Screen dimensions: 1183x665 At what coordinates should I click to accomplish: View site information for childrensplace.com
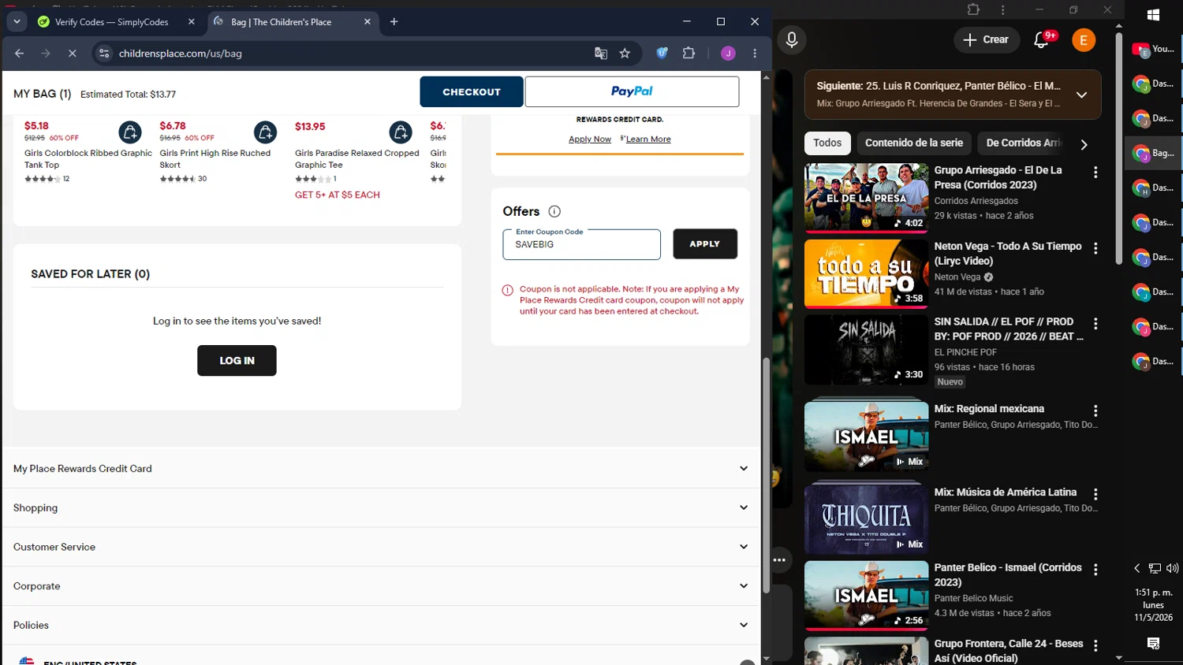104,54
